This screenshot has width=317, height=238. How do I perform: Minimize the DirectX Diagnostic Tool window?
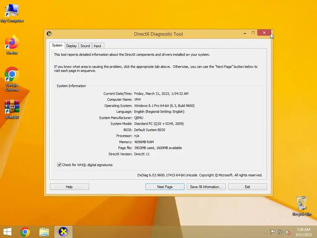(245, 33)
